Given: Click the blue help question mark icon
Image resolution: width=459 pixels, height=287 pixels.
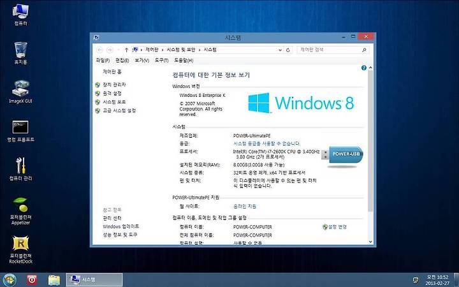Looking at the screenshot, I should click(x=364, y=68).
